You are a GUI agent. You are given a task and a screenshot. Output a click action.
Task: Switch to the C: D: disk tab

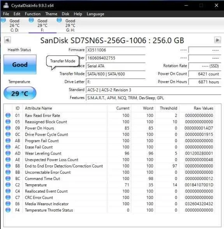point(14,25)
